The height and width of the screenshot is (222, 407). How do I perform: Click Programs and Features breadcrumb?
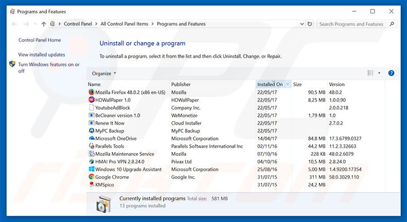tap(181, 24)
